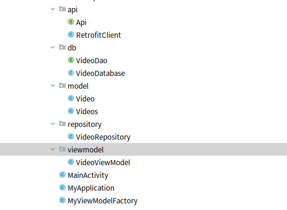Open the VideoViewModel file
Viewport: 287px width, 210px height.
click(x=103, y=162)
